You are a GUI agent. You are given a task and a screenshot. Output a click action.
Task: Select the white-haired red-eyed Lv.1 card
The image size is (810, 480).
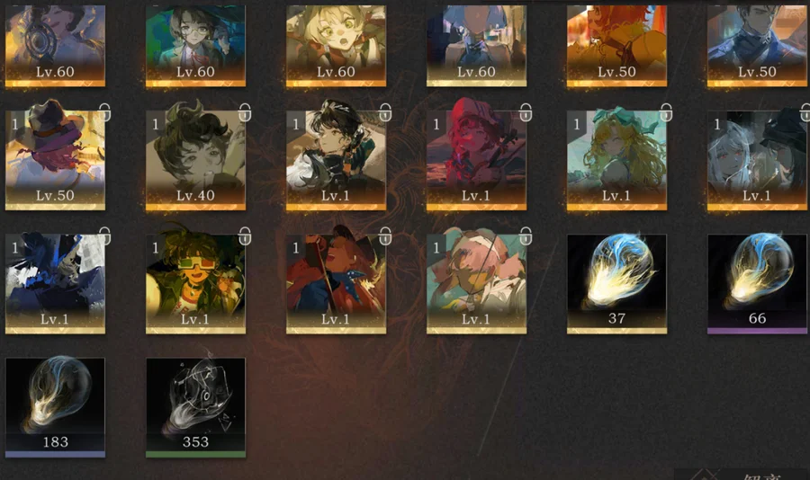757,161
